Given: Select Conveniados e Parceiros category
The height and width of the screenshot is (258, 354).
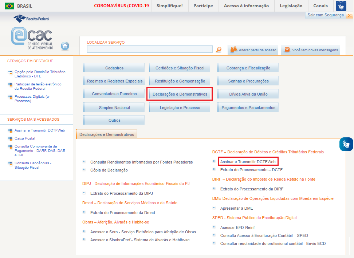Looking at the screenshot, I should 114,94.
